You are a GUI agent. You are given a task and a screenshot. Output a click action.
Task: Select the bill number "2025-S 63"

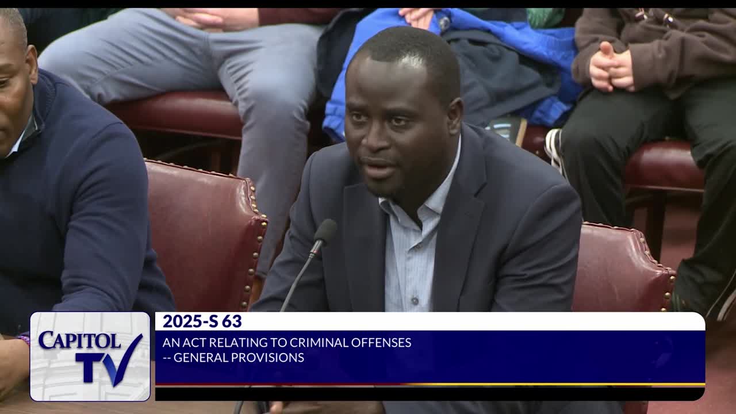click(x=202, y=321)
